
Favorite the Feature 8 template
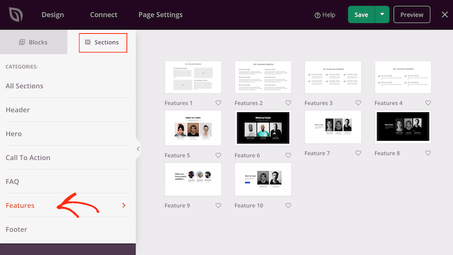coord(428,153)
